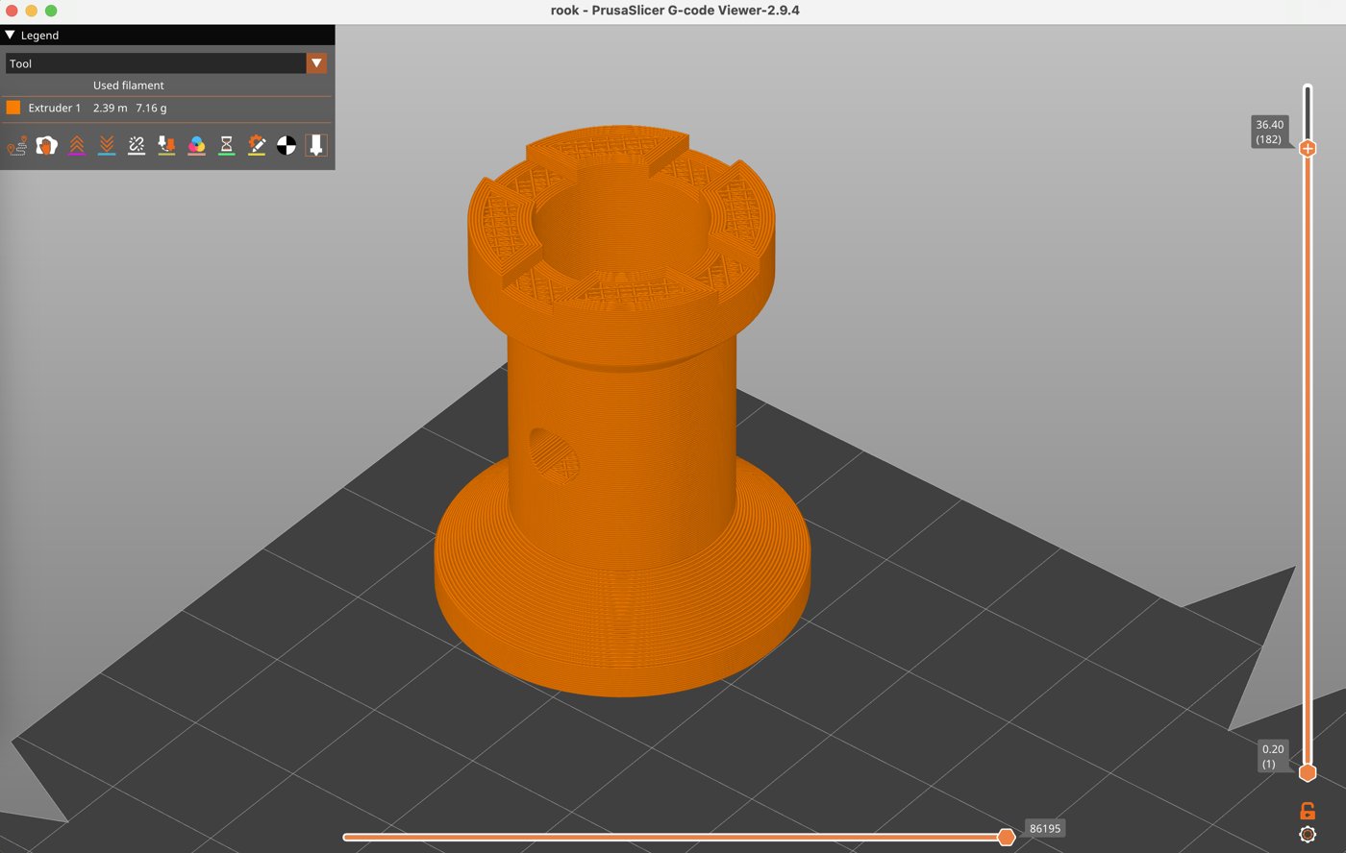Click the green maximize window button

(51, 11)
